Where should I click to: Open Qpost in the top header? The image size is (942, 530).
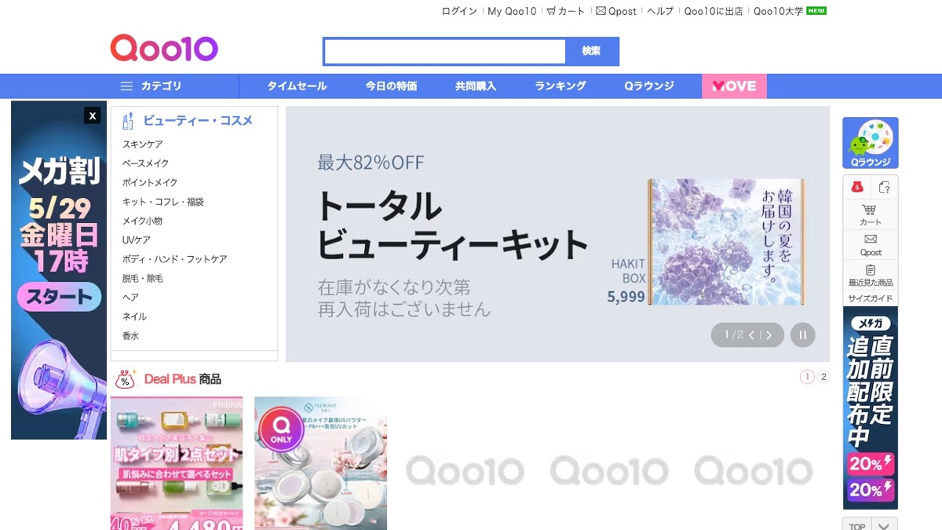(616, 11)
